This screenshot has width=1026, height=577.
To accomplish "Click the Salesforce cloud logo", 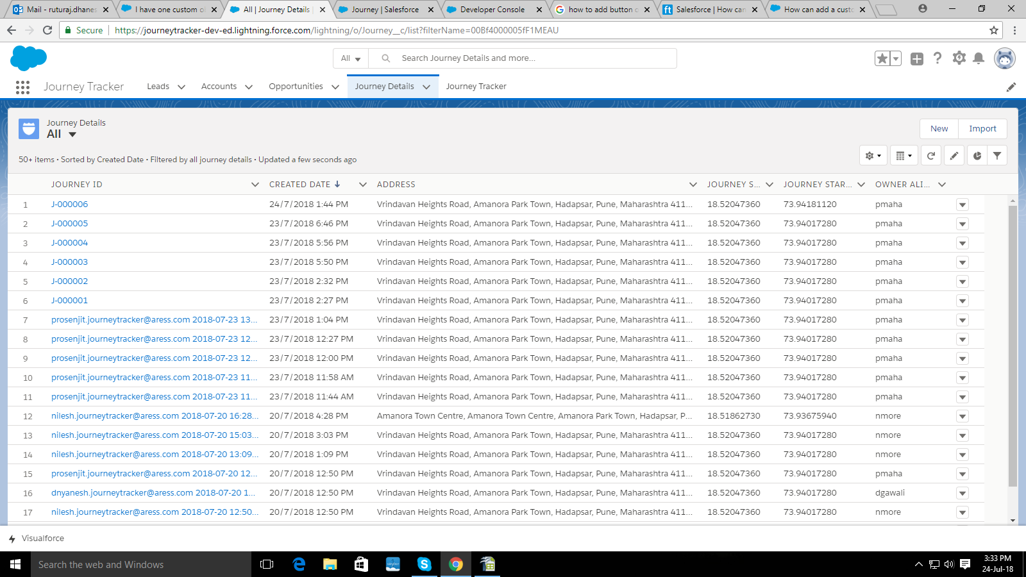I will 29,58.
